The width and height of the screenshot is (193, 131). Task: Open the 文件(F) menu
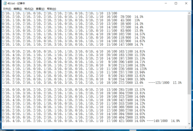point(7,9)
